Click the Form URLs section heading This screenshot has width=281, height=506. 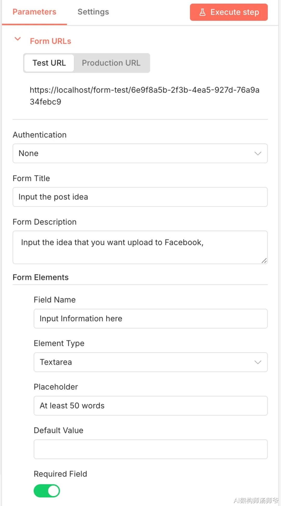point(50,41)
